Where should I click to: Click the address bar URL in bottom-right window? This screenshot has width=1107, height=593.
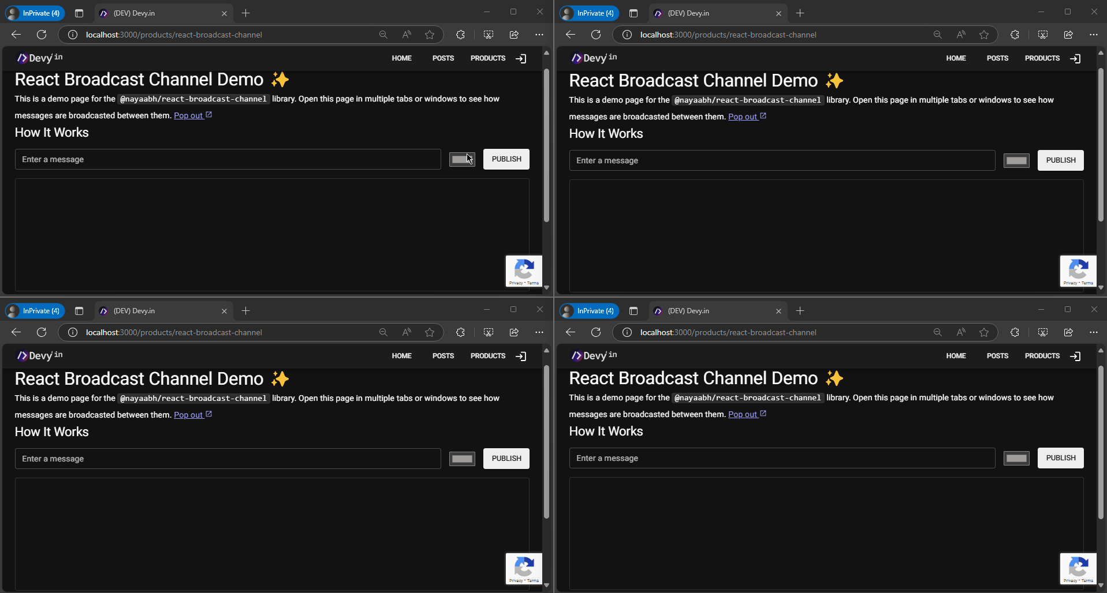728,332
